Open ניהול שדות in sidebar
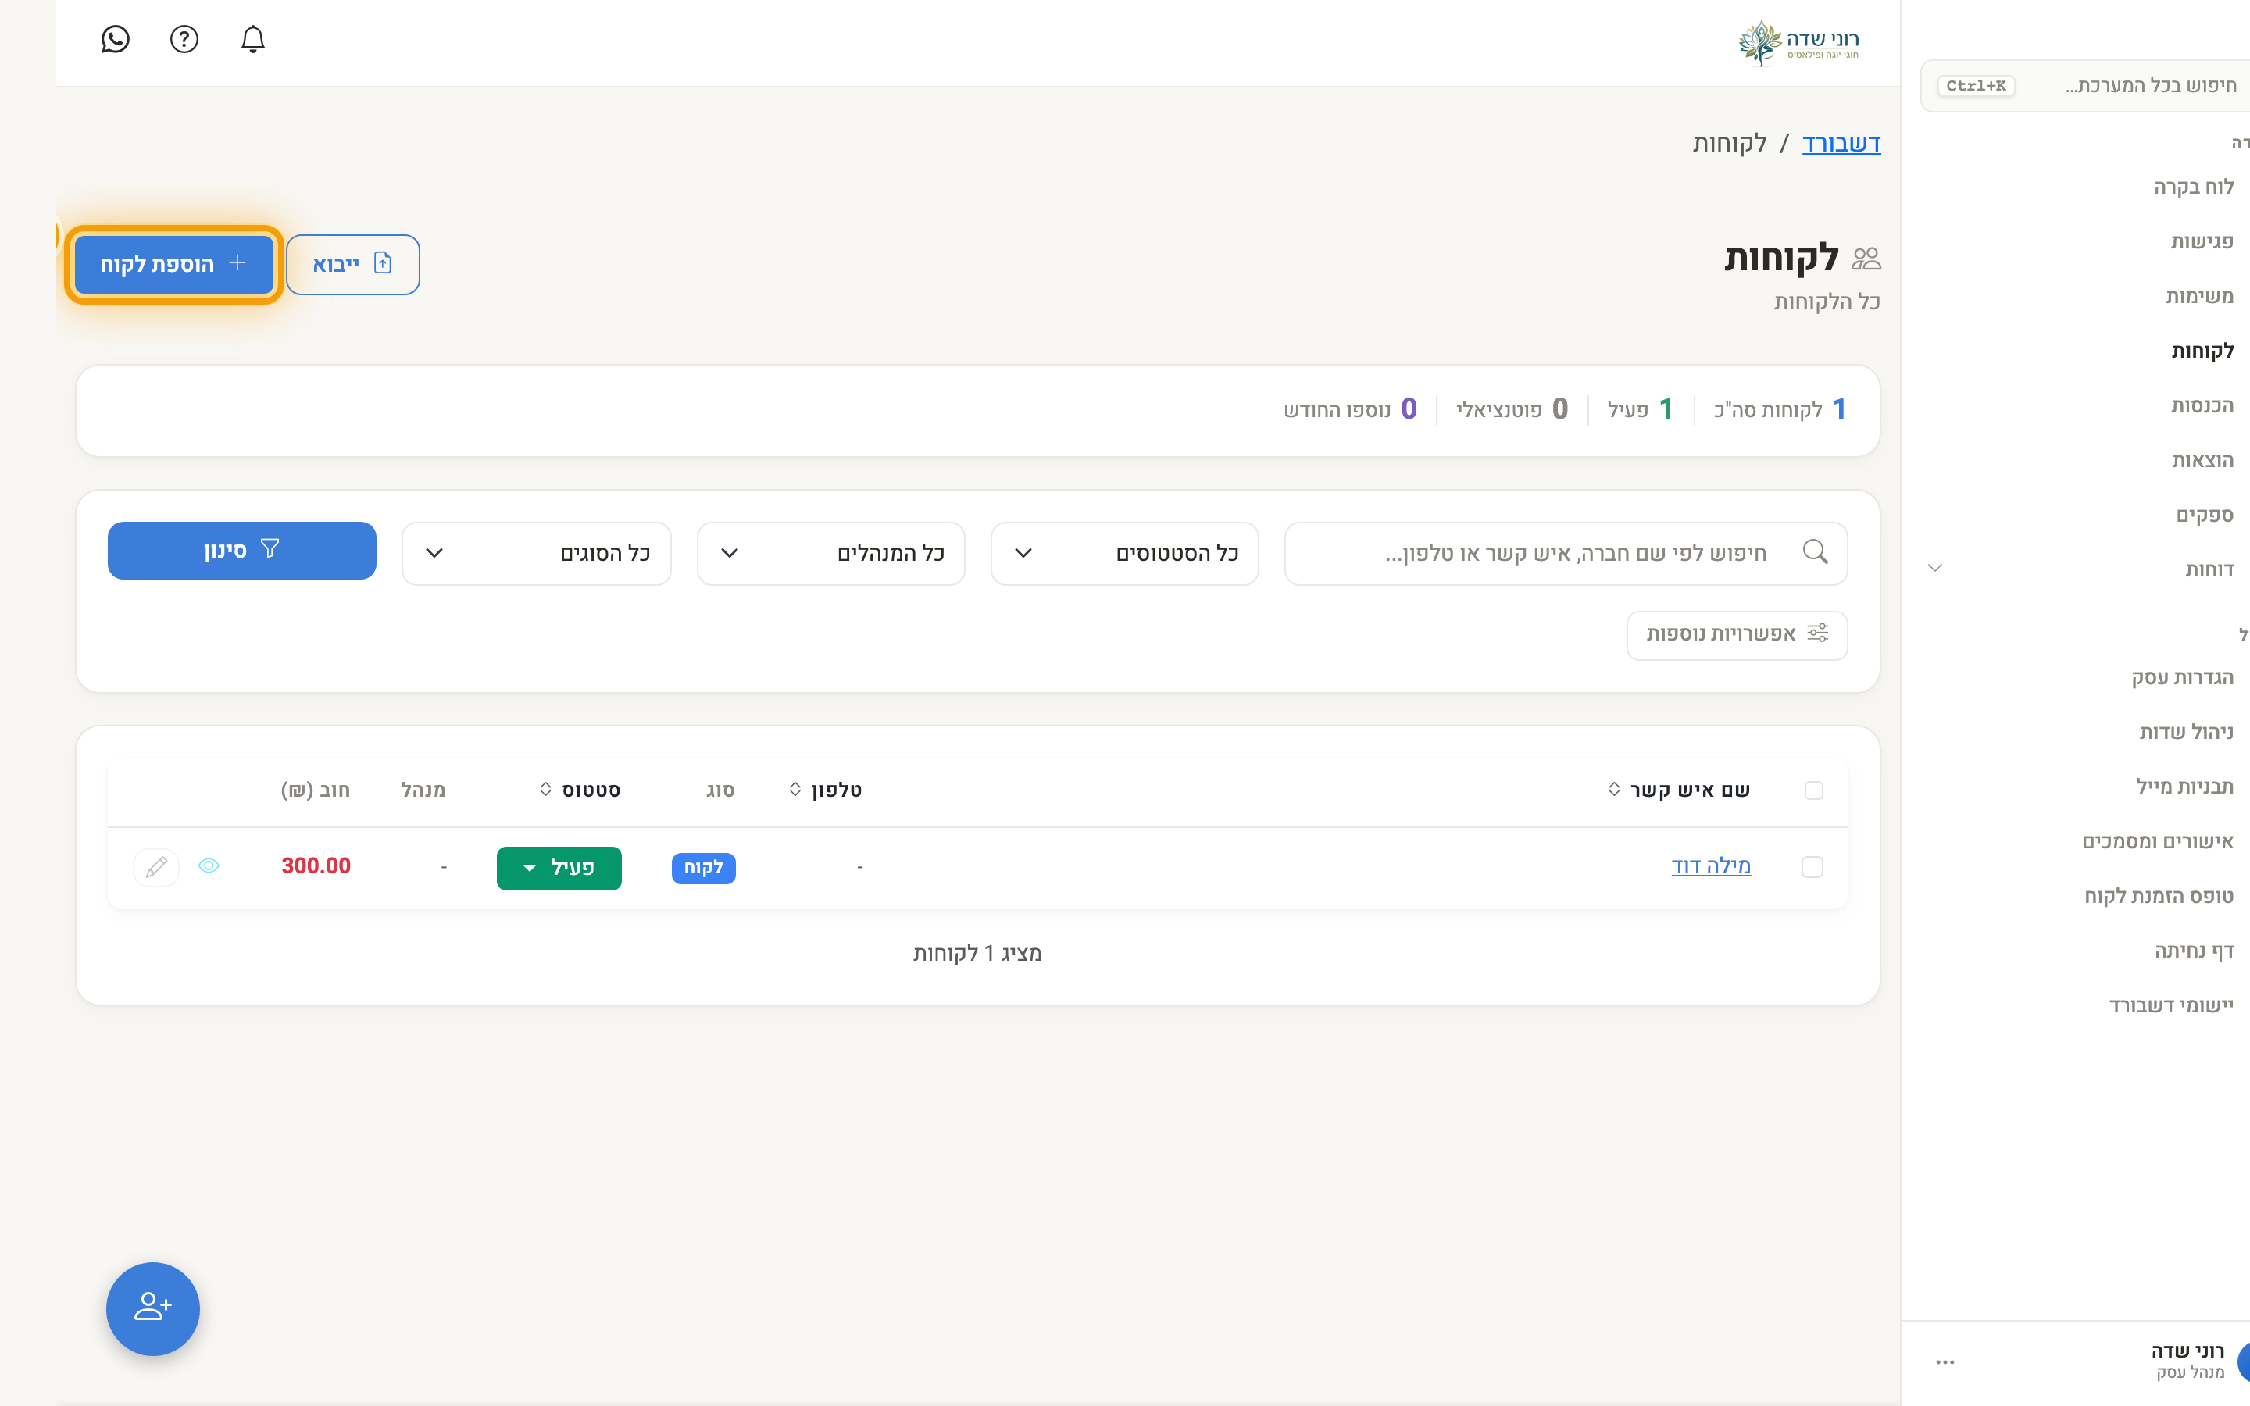The height and width of the screenshot is (1406, 2250). click(2186, 733)
